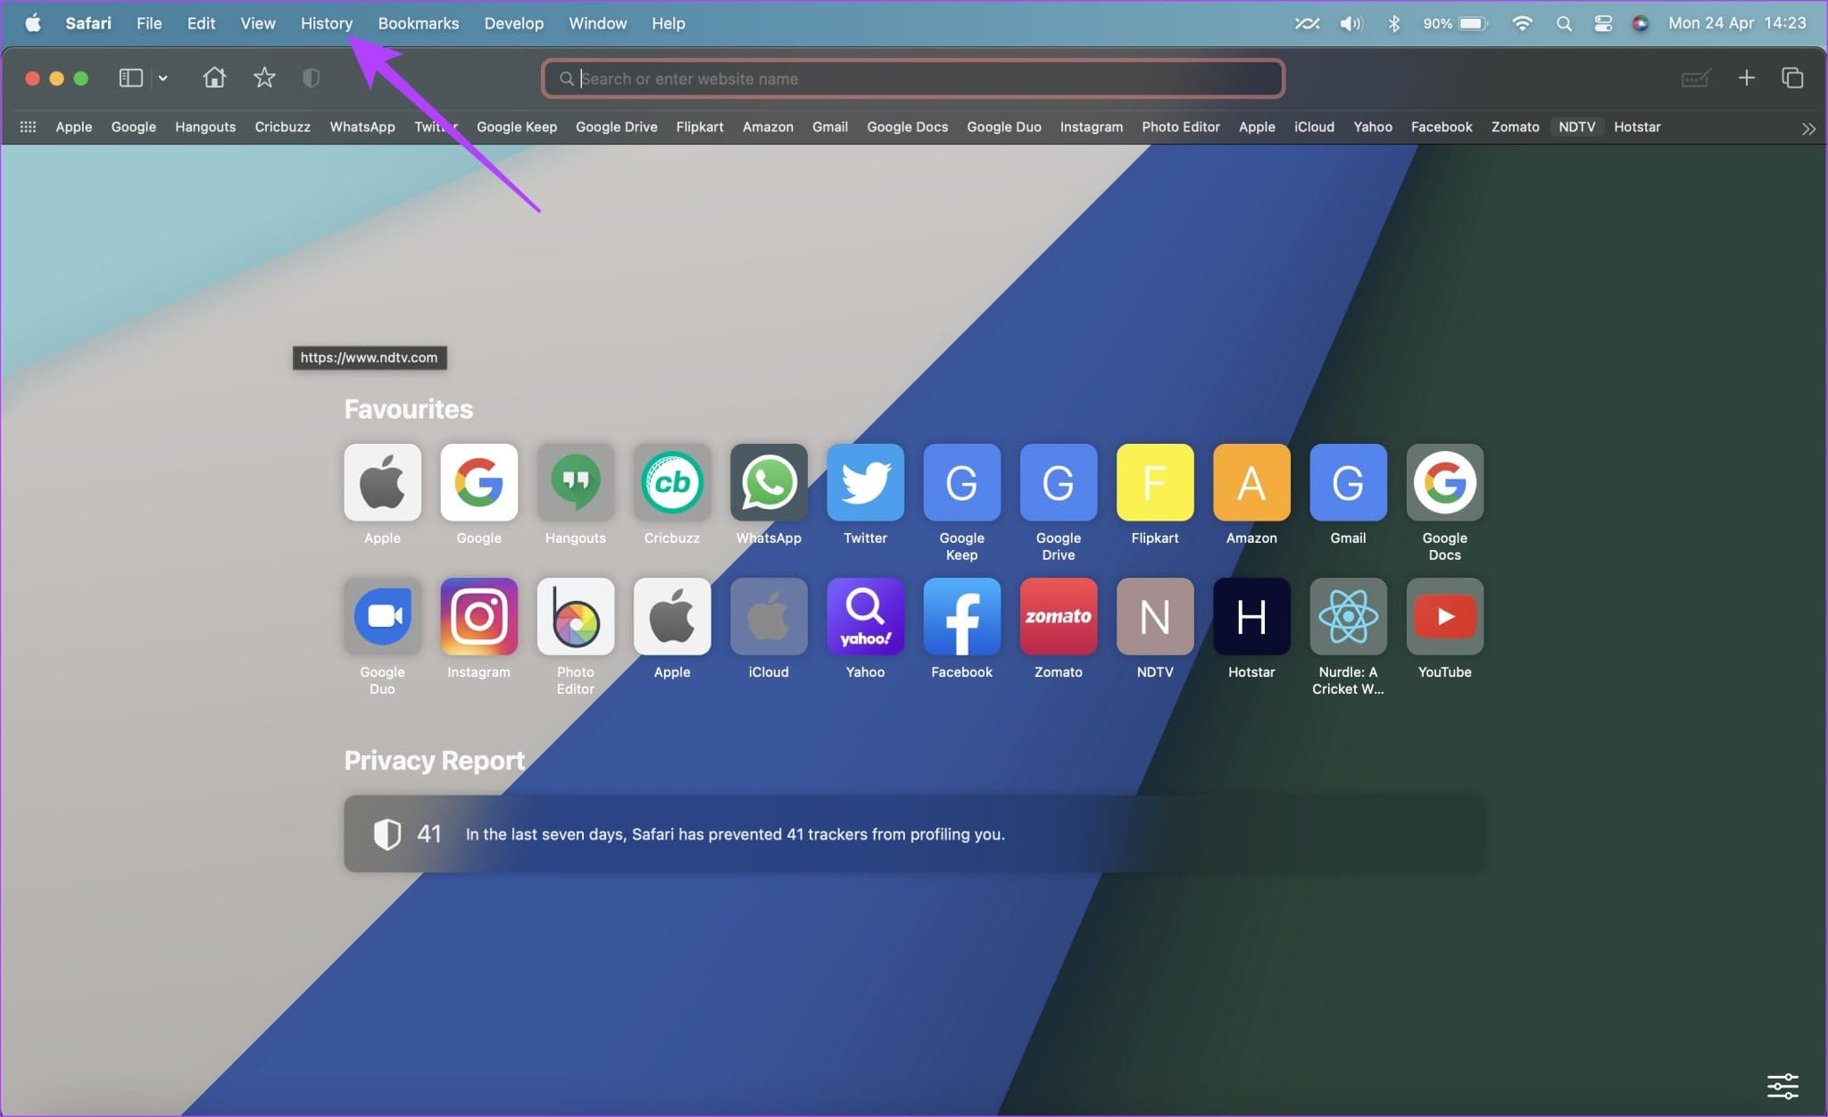Open iCloud from the favourites bar
Screen dimensions: 1828x1117
[x=1315, y=127]
